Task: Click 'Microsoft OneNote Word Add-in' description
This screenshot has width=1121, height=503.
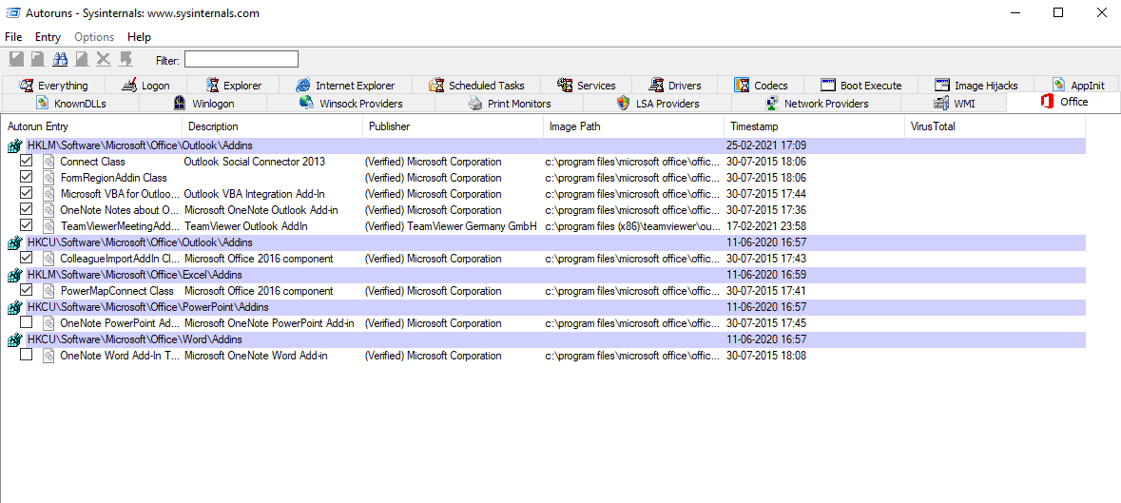Action: coord(256,356)
